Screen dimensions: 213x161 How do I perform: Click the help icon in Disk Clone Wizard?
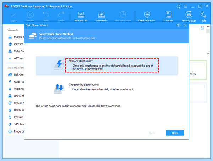(178, 25)
